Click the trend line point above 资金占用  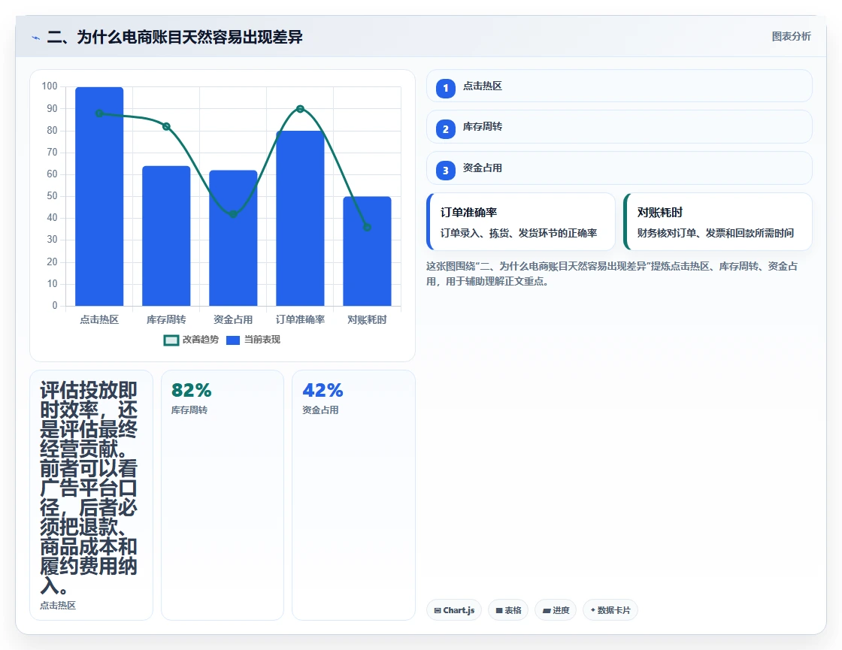[233, 214]
